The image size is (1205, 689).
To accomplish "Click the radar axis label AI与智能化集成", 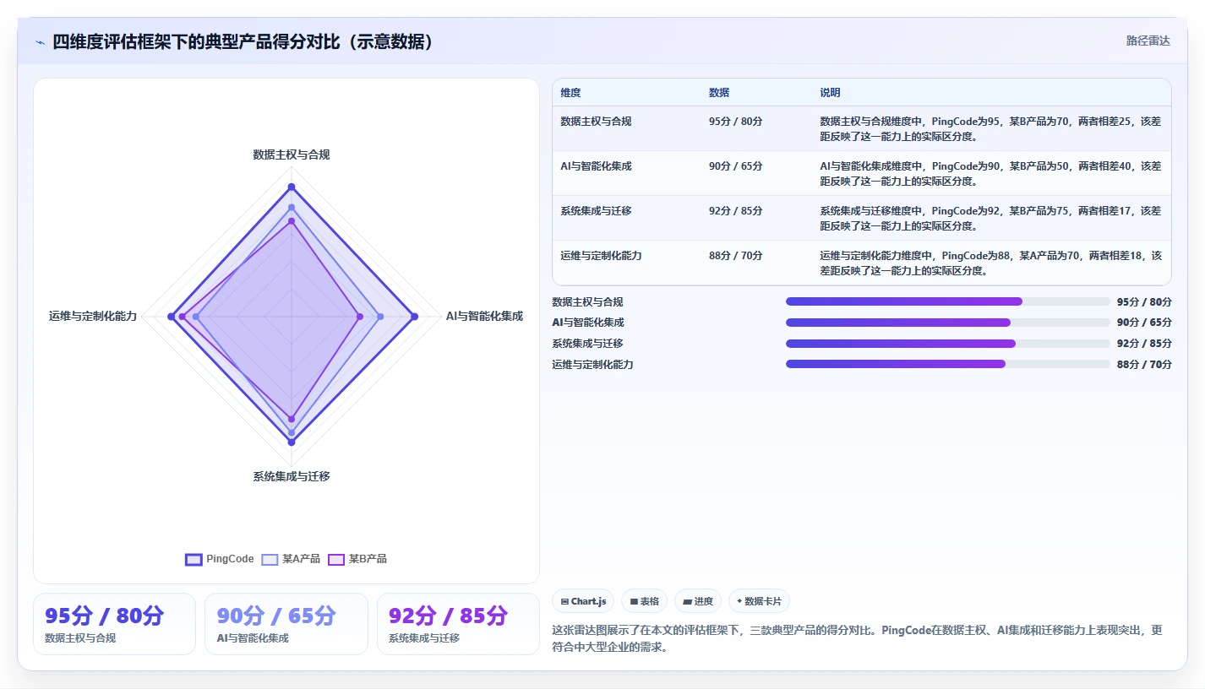I will coord(484,316).
